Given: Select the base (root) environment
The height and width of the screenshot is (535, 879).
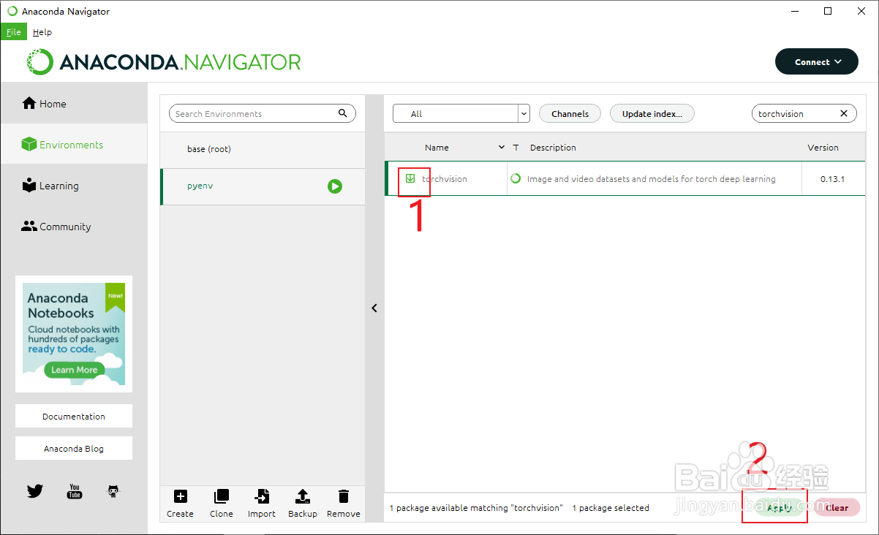Looking at the screenshot, I should (263, 149).
